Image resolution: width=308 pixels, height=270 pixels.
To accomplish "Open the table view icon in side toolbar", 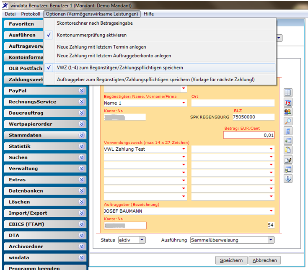I will point(288,93).
